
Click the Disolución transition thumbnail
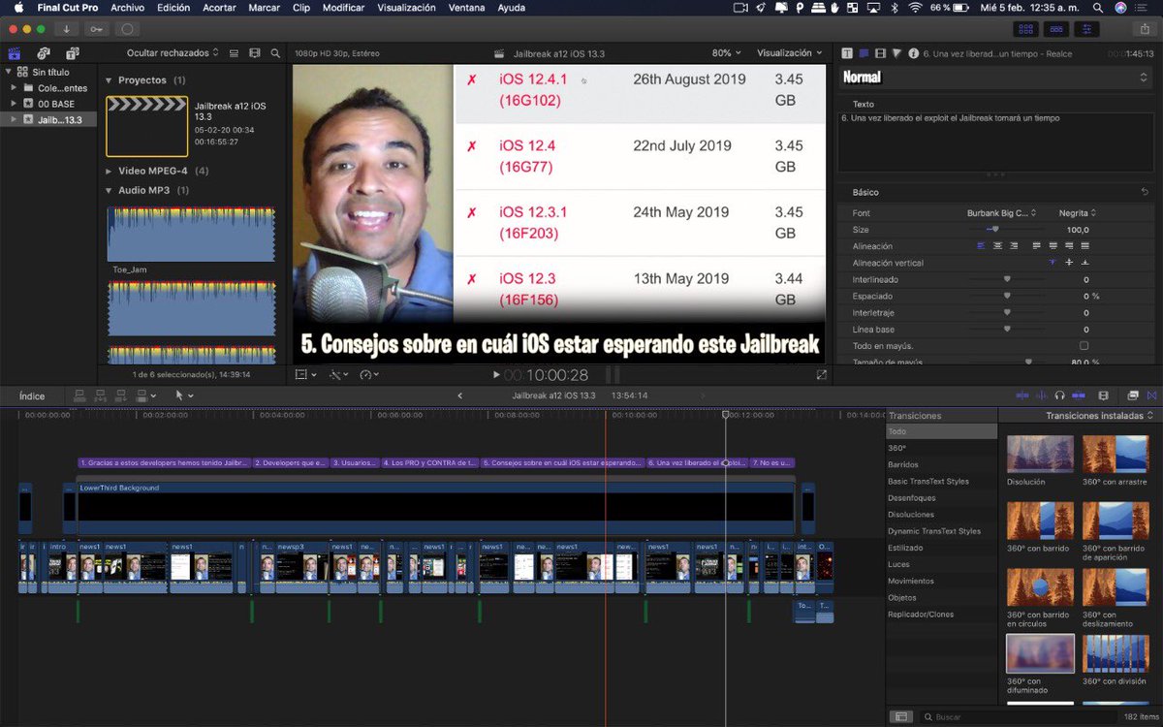[1040, 454]
